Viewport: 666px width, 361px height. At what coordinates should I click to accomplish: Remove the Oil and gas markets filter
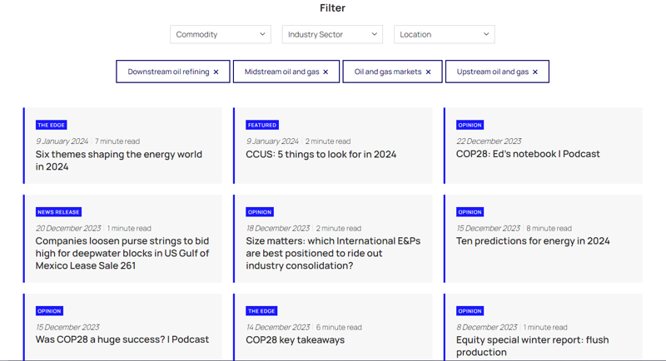428,72
